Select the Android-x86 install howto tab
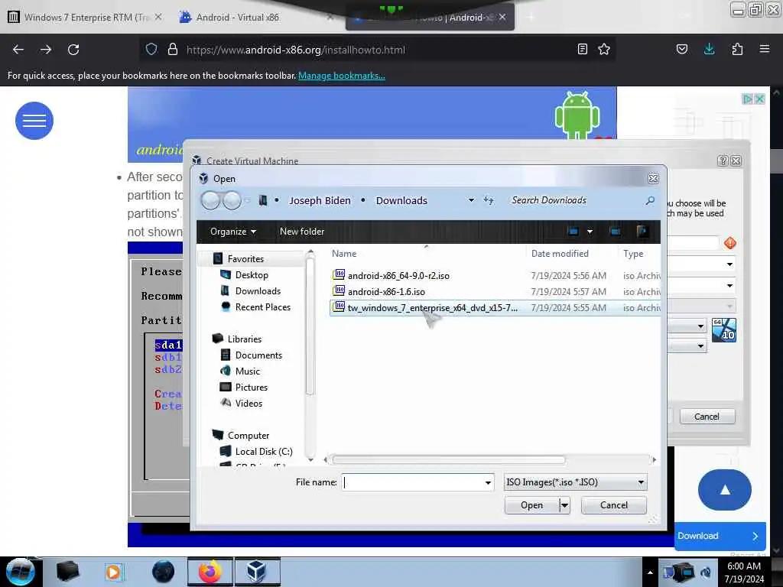The height and width of the screenshot is (587, 783). click(430, 18)
